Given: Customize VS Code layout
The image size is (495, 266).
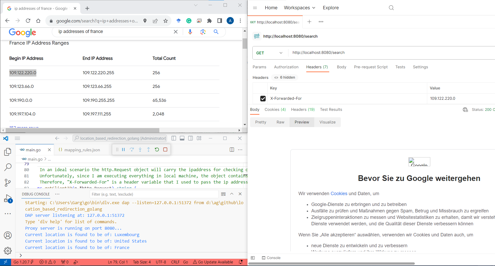Looking at the screenshot, I should (x=199, y=138).
